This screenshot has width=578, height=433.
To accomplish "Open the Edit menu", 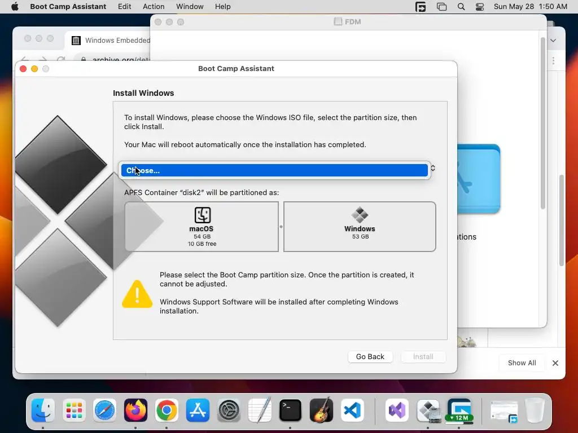I will click(124, 7).
